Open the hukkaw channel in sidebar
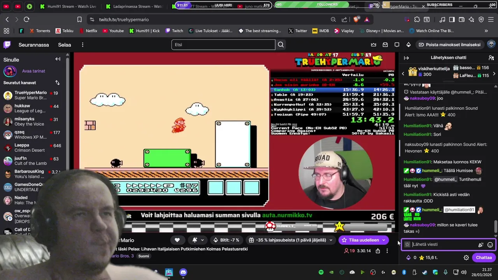This screenshot has height=280, width=498. point(33,108)
